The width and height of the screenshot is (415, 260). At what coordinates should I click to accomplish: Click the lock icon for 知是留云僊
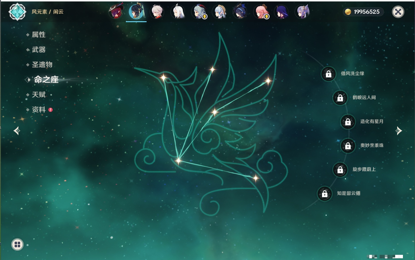[325, 194]
